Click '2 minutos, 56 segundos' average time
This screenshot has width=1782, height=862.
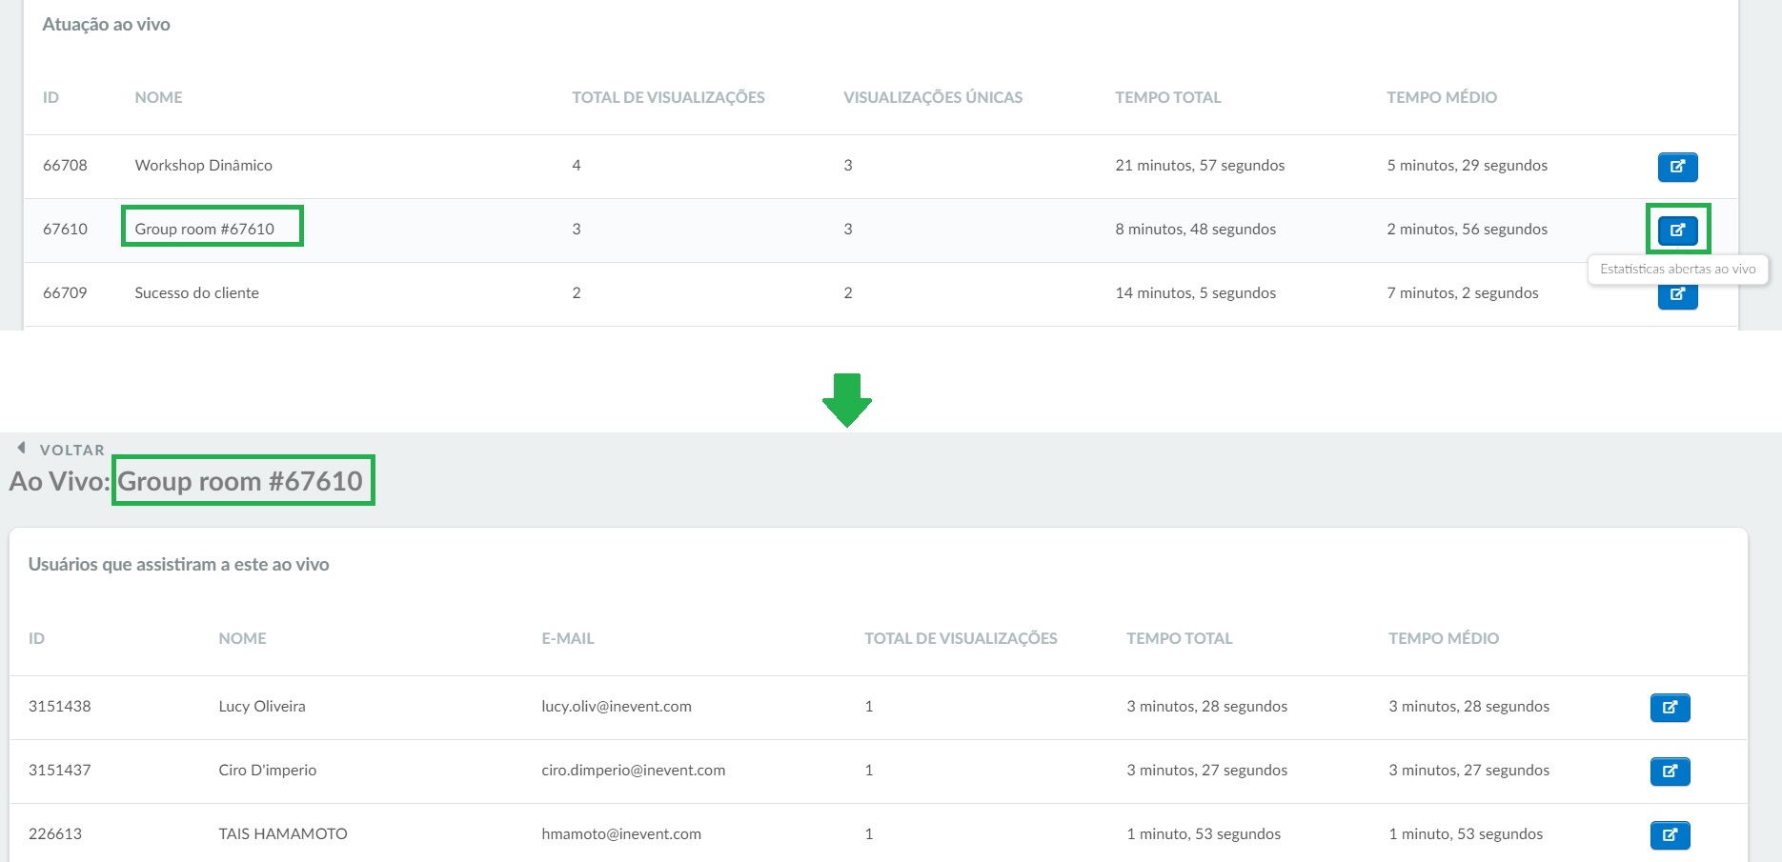coord(1467,229)
